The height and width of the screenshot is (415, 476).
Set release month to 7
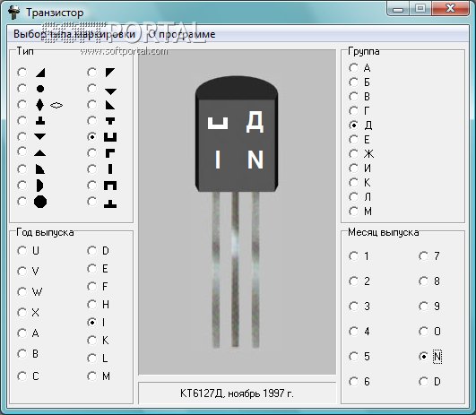423,256
